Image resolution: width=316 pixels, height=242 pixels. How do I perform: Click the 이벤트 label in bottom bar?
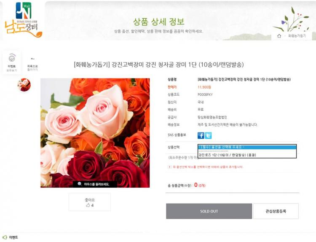point(13,237)
